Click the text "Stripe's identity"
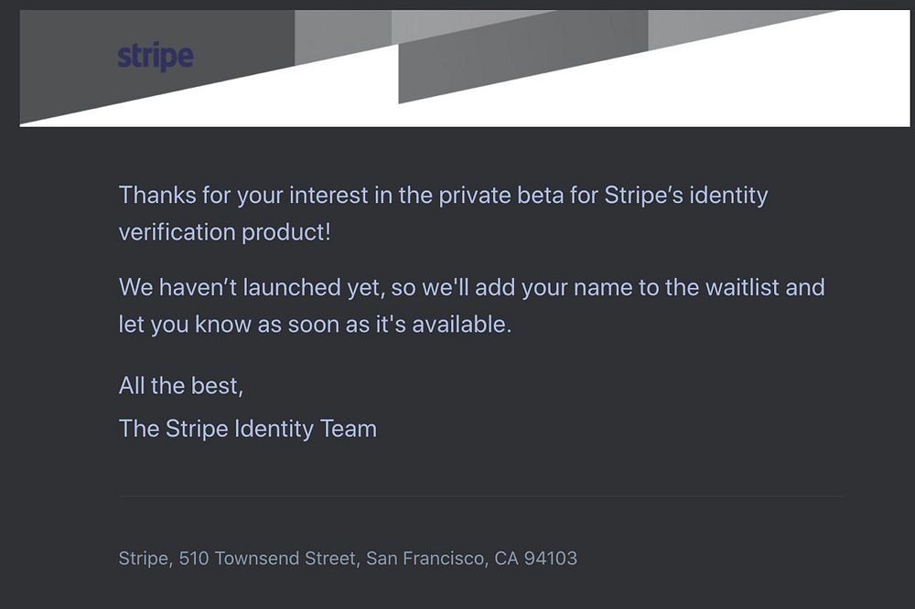This screenshot has width=915, height=609. click(686, 195)
